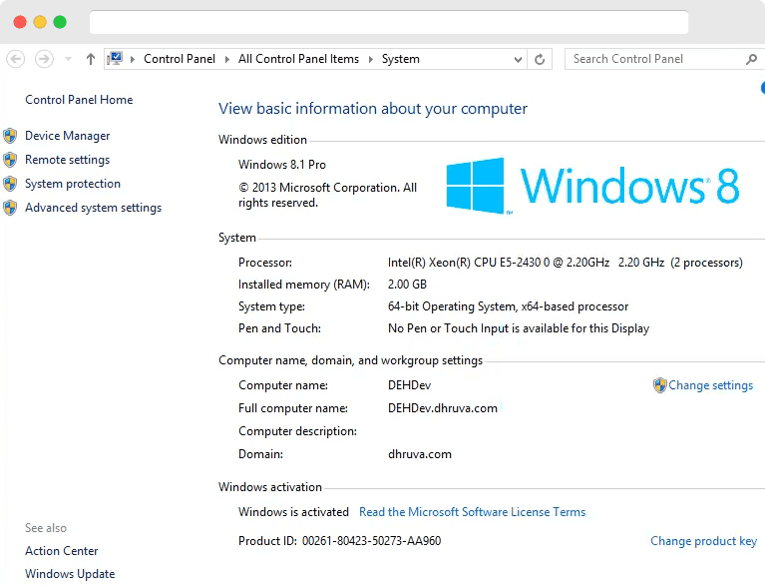Click View basic information heading
This screenshot has height=587, width=765.
(373, 109)
